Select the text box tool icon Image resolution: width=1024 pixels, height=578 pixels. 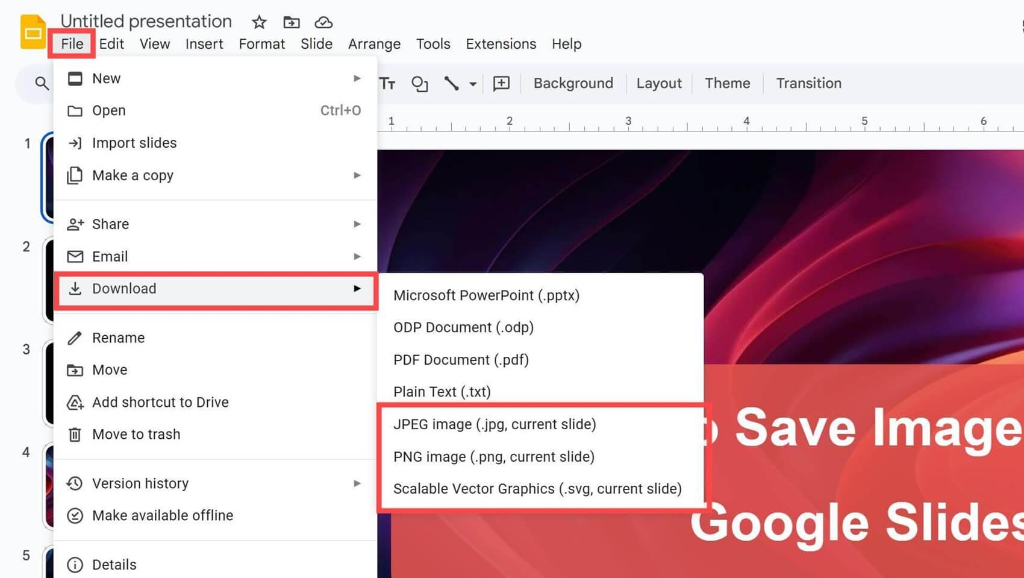pyautogui.click(x=387, y=83)
